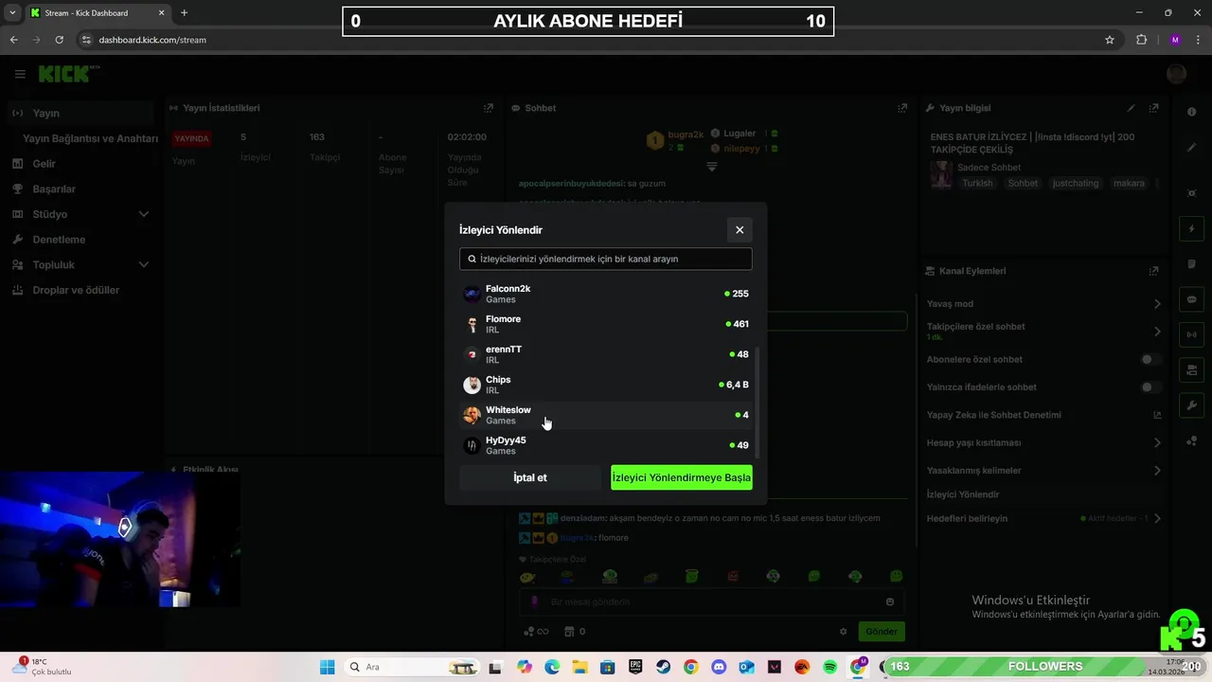The image size is (1212, 682).
Task: Click the İptal et button
Action: coord(530,477)
